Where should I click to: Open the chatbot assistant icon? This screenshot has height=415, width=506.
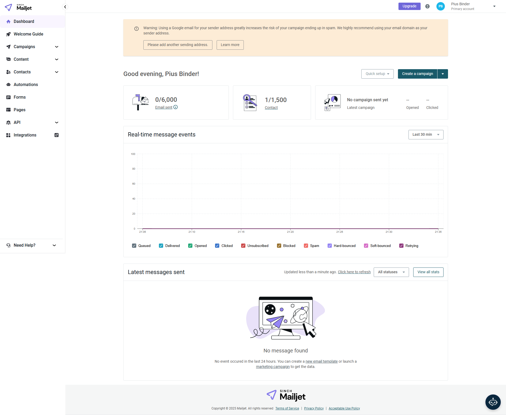(x=493, y=402)
